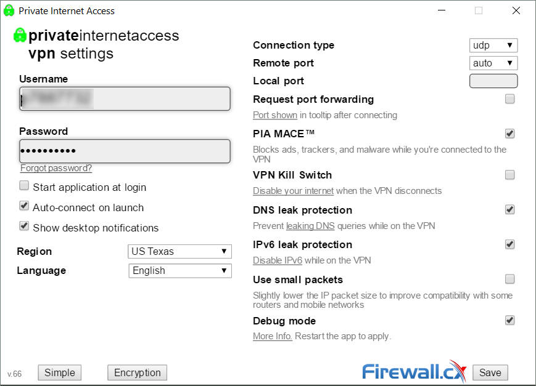Enable the VPN Kill Switch checkbox
The image size is (536, 386).
tap(509, 175)
